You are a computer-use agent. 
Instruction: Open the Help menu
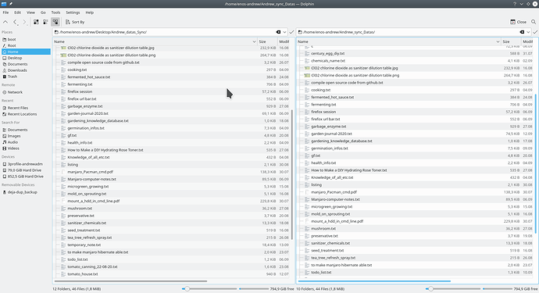89,13
